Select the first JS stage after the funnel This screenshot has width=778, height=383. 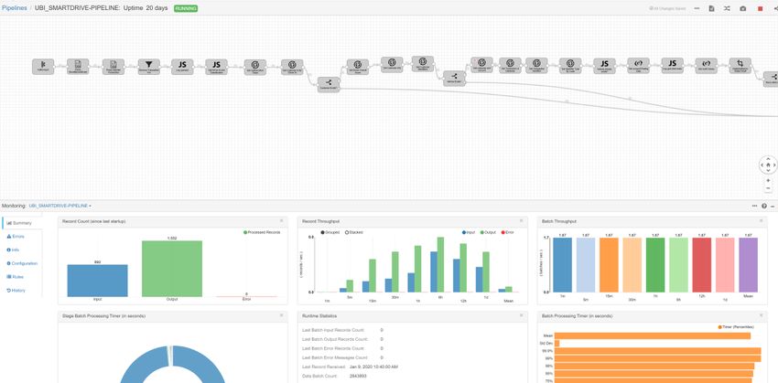click(182, 67)
